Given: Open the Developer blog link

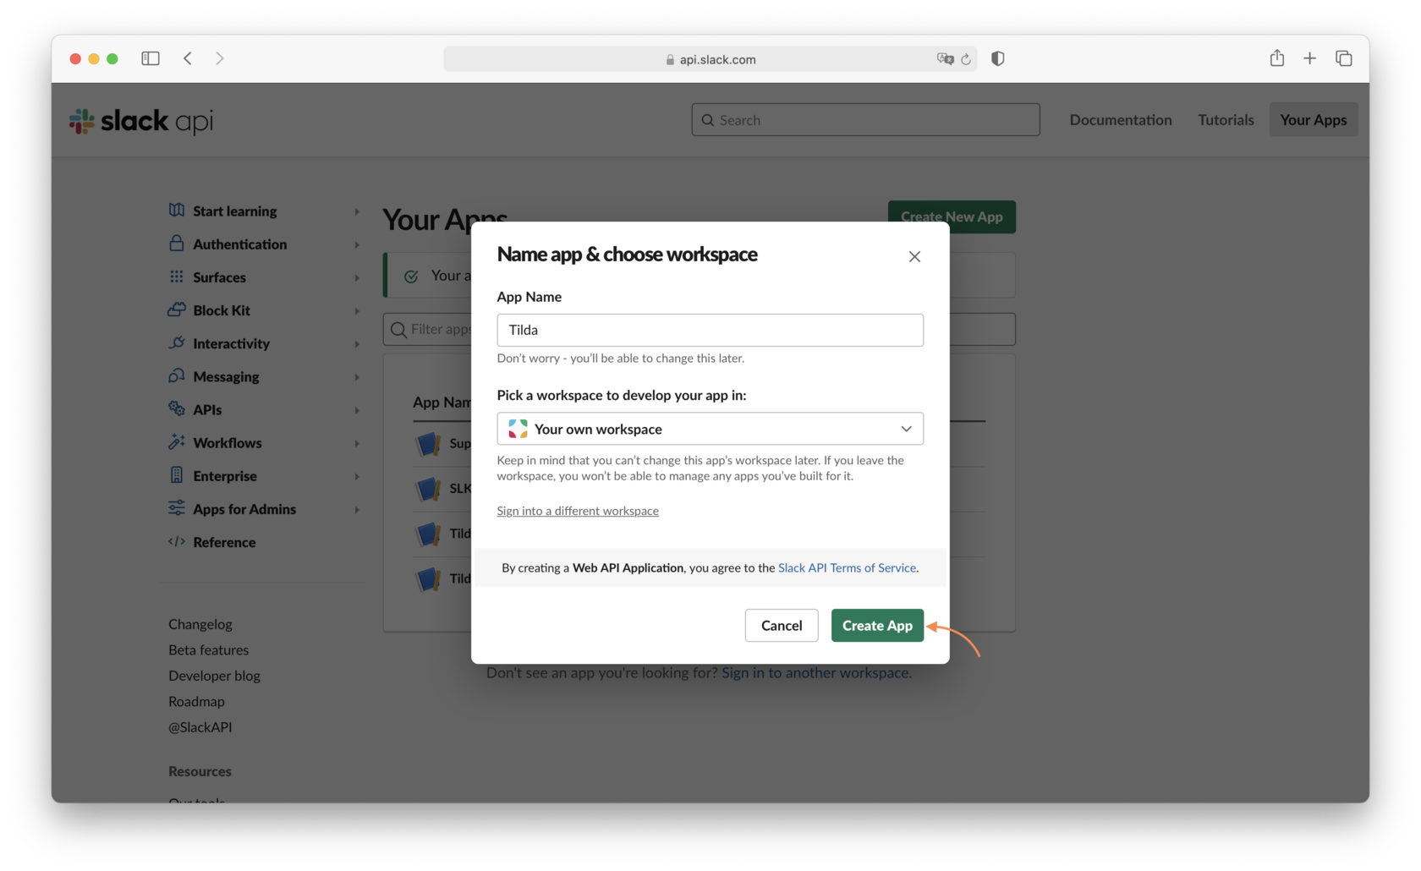Looking at the screenshot, I should pyautogui.click(x=214, y=676).
